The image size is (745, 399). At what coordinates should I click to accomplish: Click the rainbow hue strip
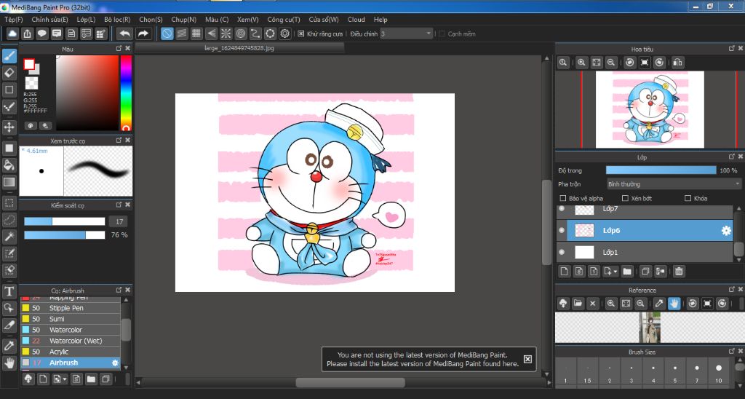[x=125, y=92]
